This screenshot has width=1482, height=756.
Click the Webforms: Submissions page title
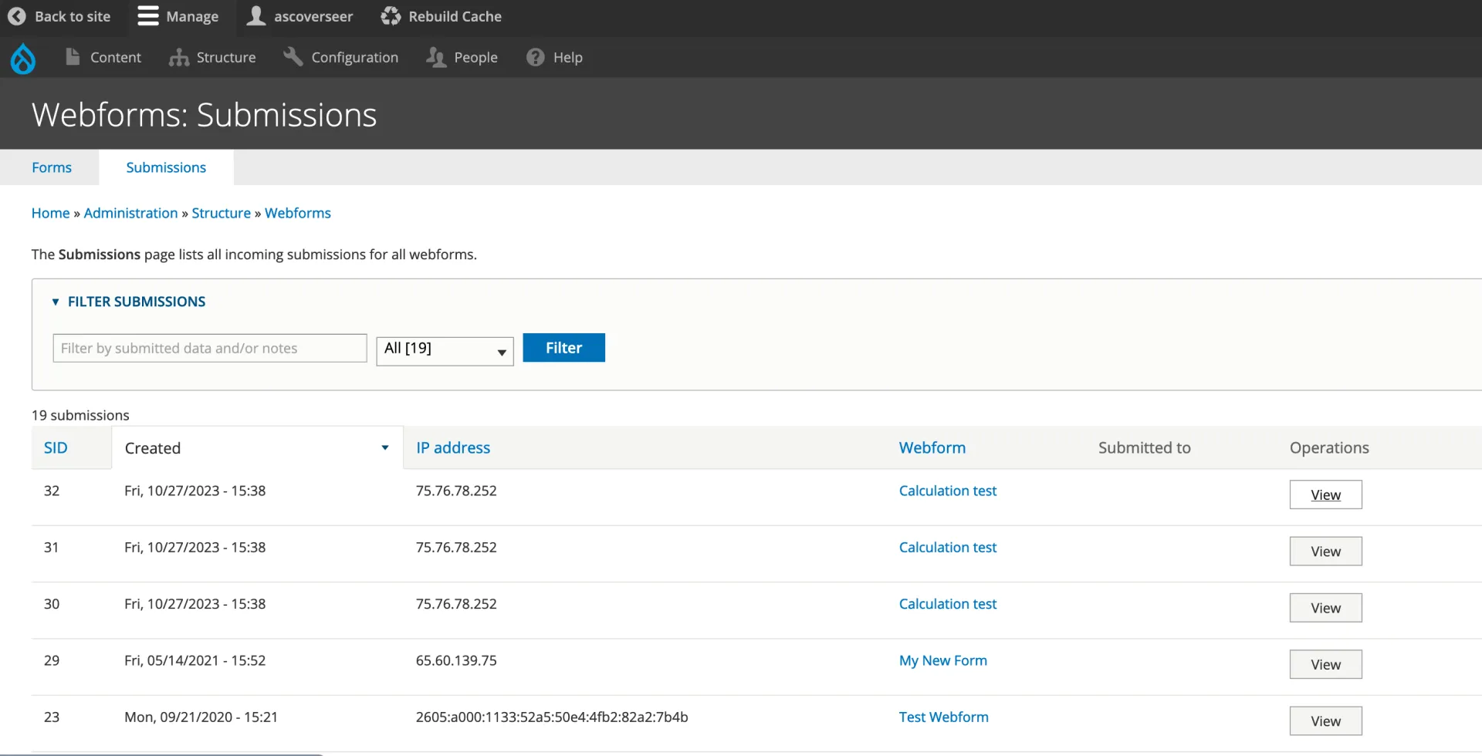point(204,115)
